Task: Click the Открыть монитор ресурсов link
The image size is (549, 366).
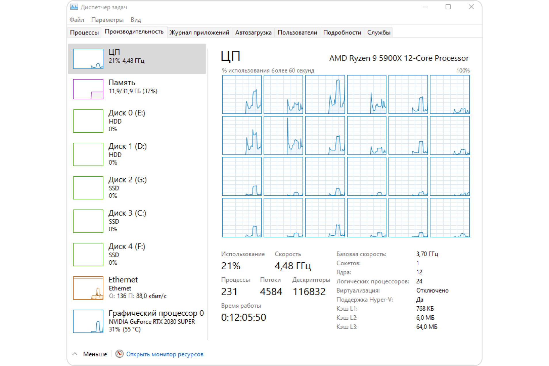Action: [x=165, y=354]
